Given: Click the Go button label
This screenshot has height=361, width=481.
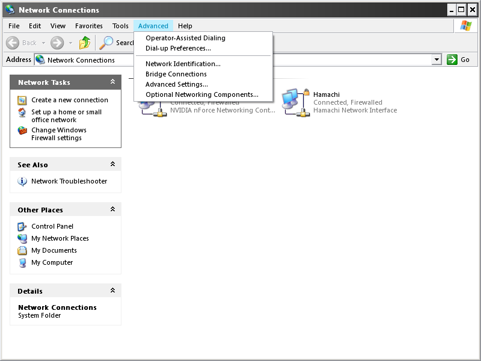Looking at the screenshot, I should (x=465, y=60).
